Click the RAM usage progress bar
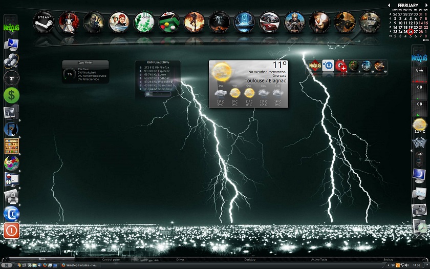The height and width of the screenshot is (269, 430). point(157,94)
